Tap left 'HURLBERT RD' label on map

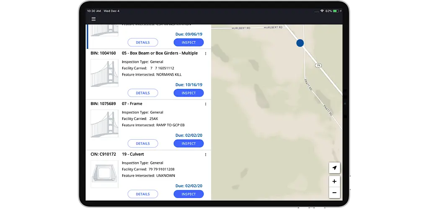[241, 28]
